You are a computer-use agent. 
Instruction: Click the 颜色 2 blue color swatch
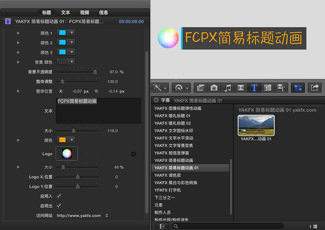62,42
